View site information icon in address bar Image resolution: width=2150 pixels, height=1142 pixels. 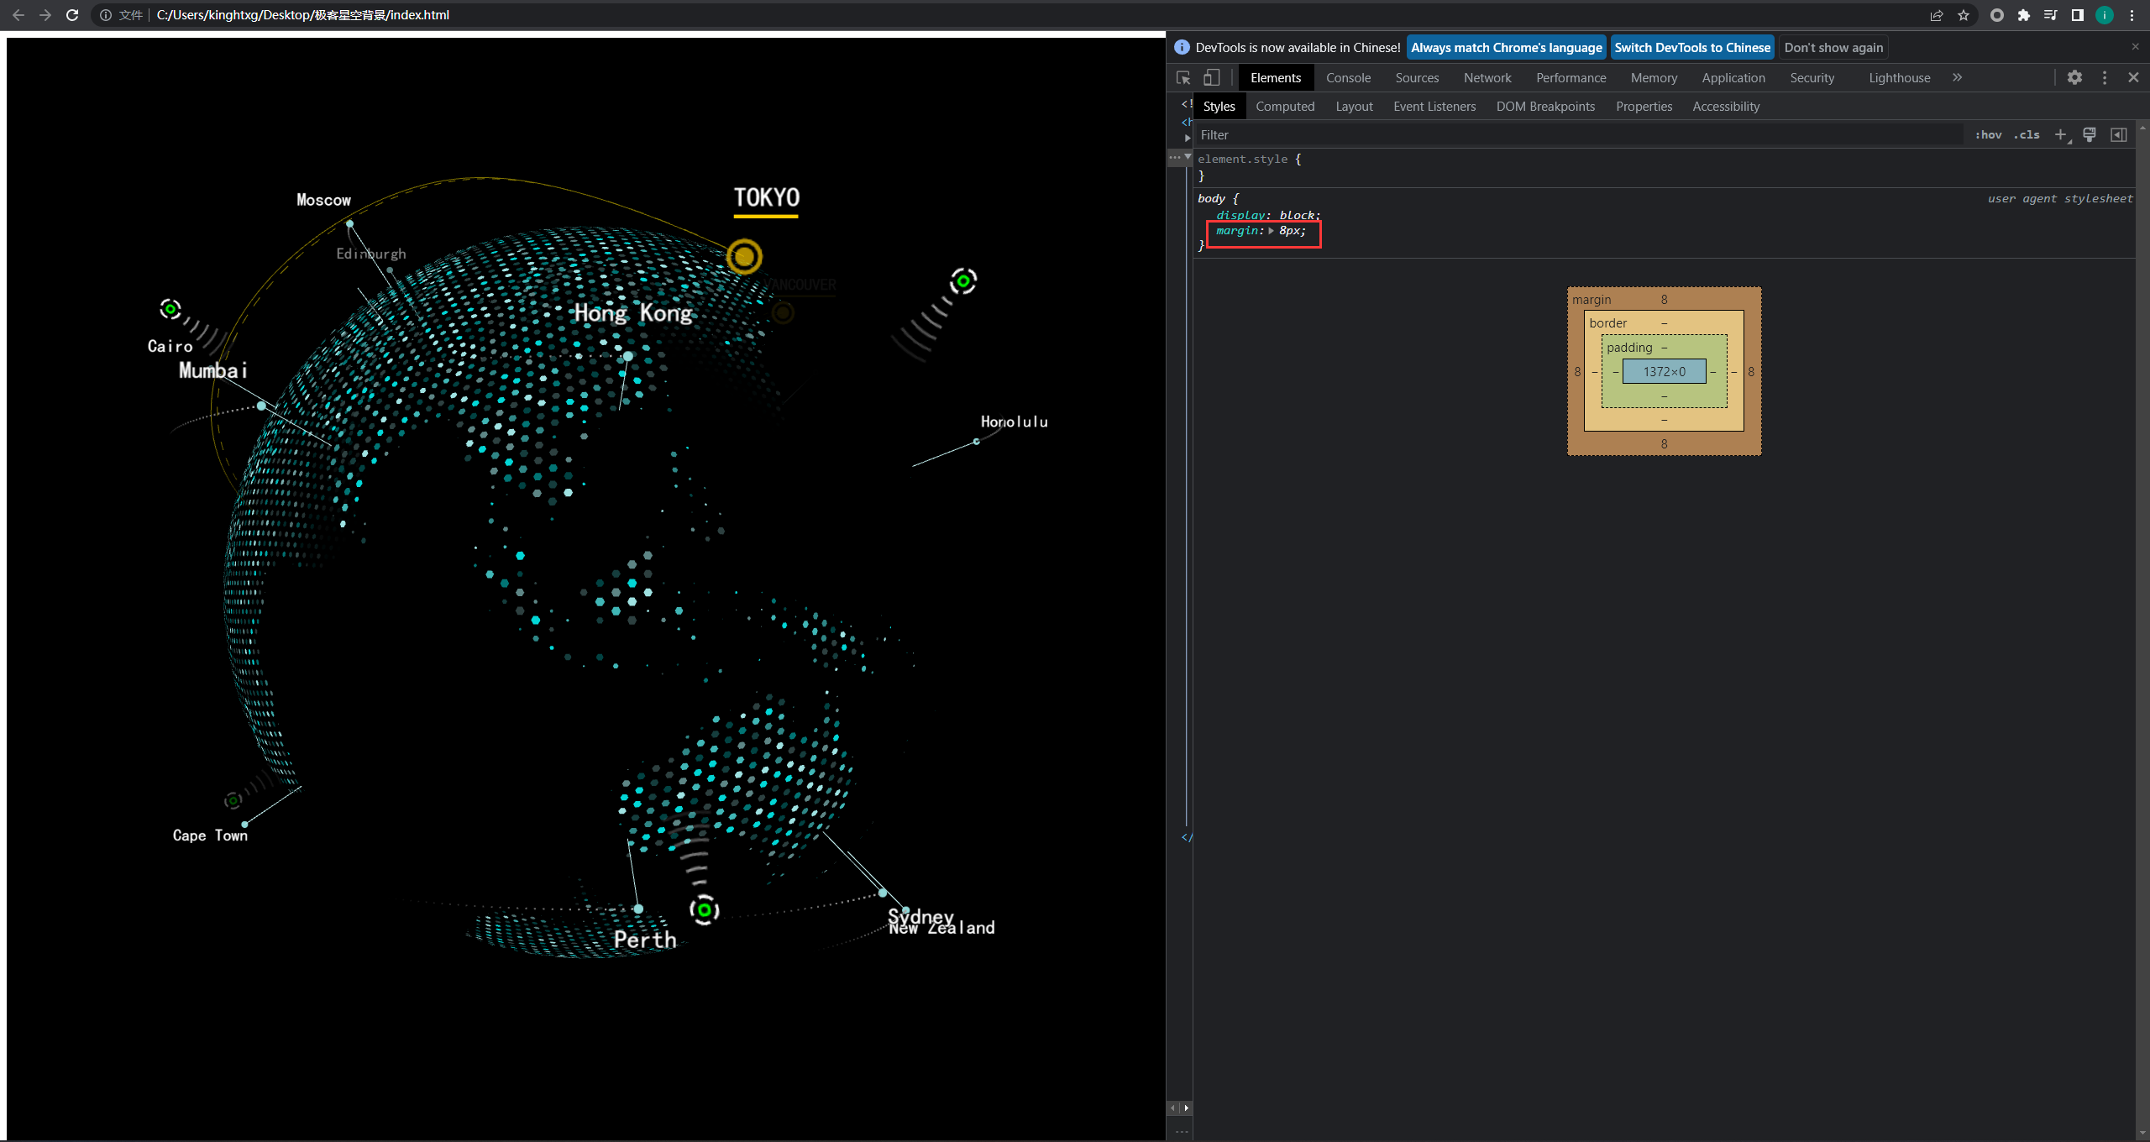[x=106, y=15]
